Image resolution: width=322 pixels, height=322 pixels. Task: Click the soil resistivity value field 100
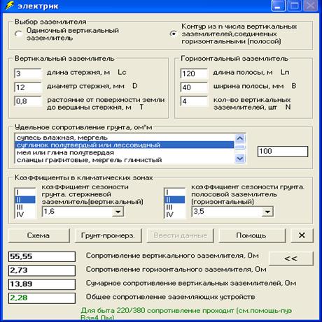click(283, 152)
